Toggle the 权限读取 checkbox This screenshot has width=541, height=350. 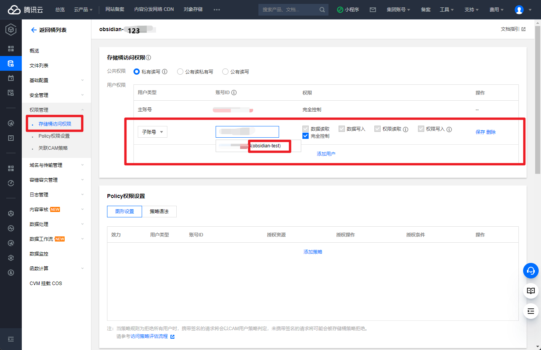[x=378, y=129]
